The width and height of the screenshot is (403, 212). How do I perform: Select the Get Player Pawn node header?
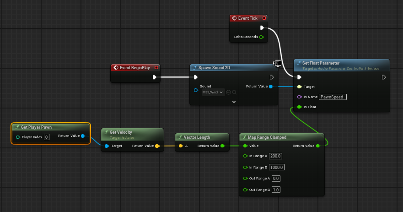(x=51, y=127)
